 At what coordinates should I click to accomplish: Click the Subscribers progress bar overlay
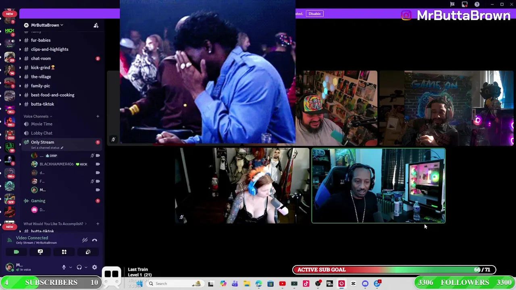pos(51,282)
